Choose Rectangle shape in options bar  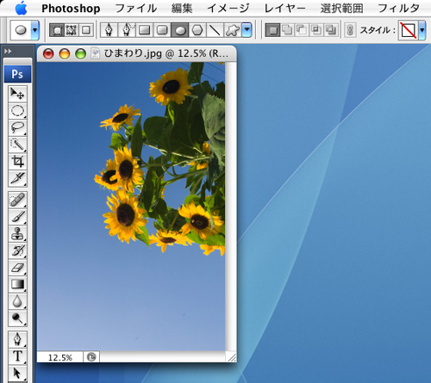145,30
